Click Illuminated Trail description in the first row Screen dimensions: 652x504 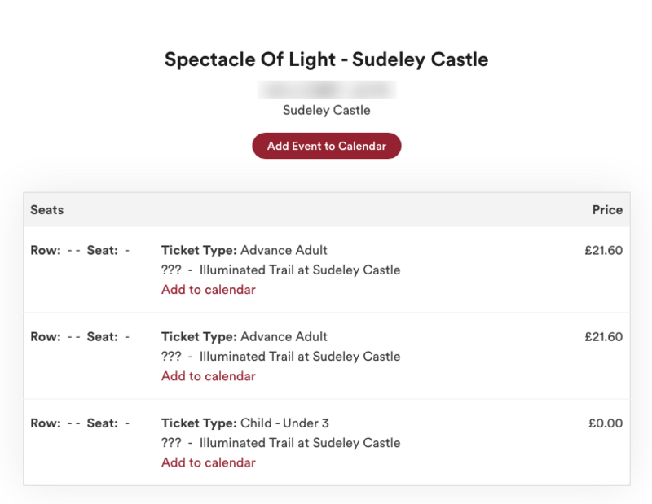pyautogui.click(x=280, y=270)
